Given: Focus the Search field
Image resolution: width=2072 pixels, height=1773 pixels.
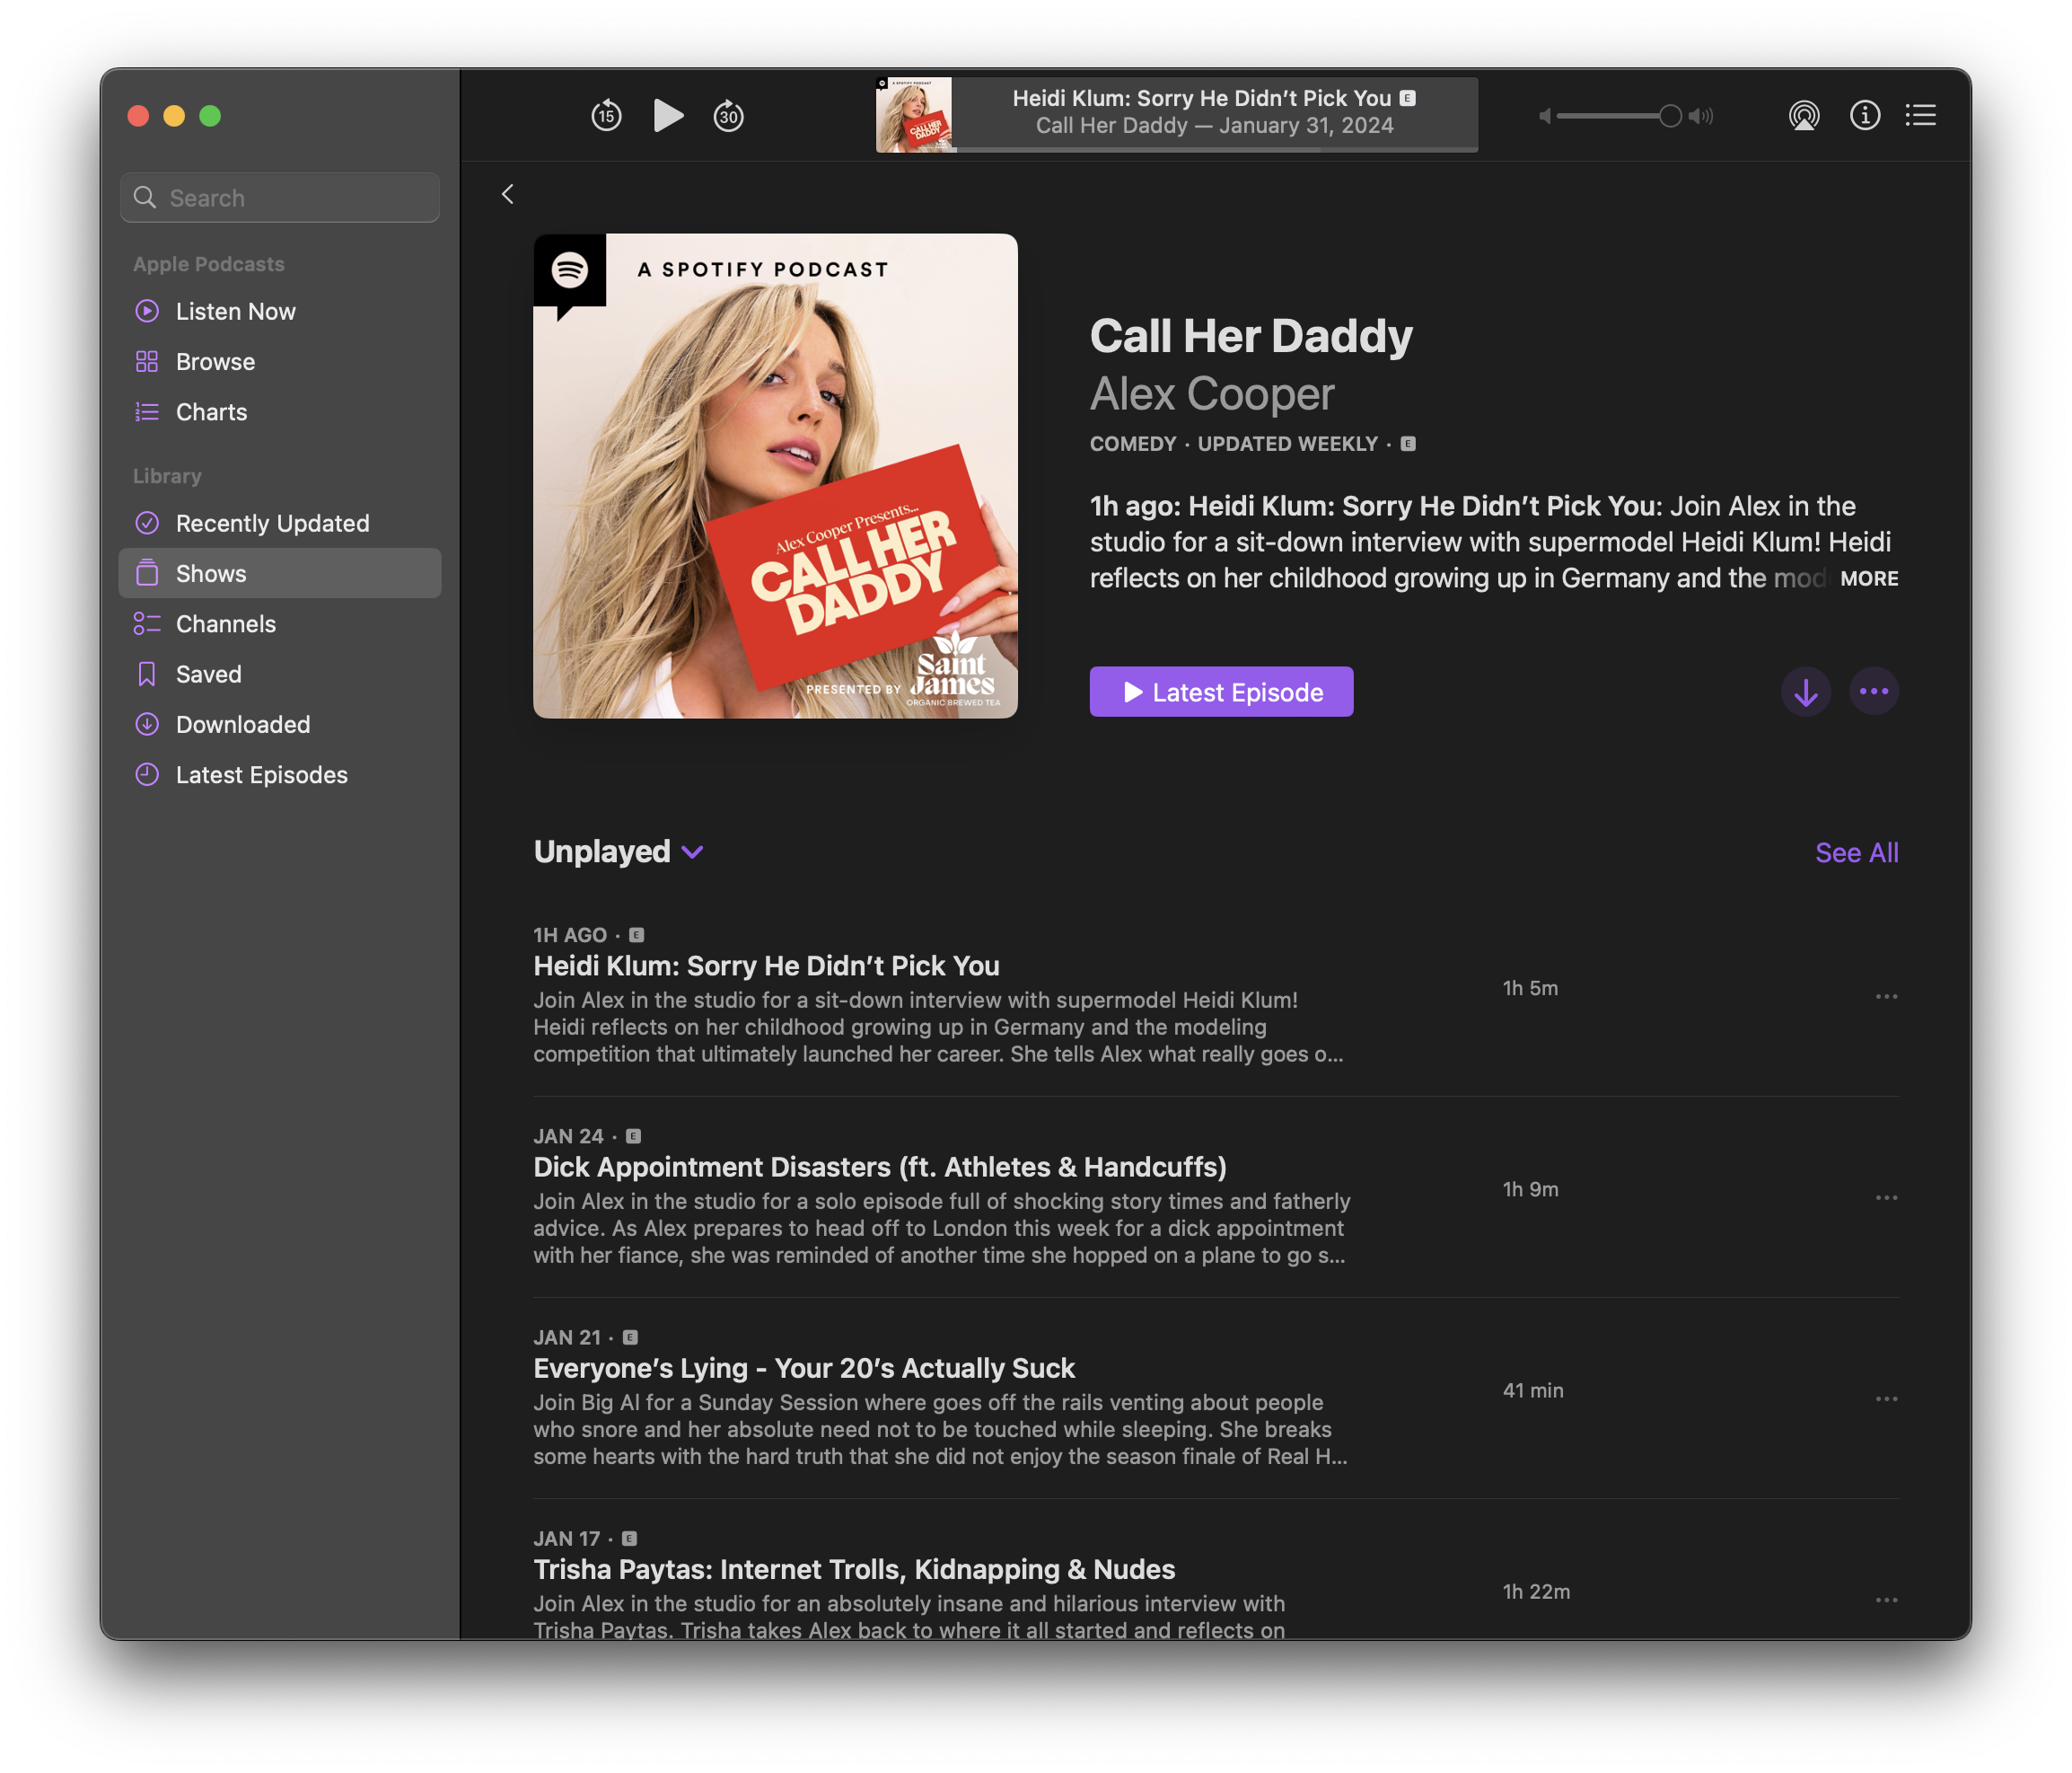Looking at the screenshot, I should click(x=280, y=198).
